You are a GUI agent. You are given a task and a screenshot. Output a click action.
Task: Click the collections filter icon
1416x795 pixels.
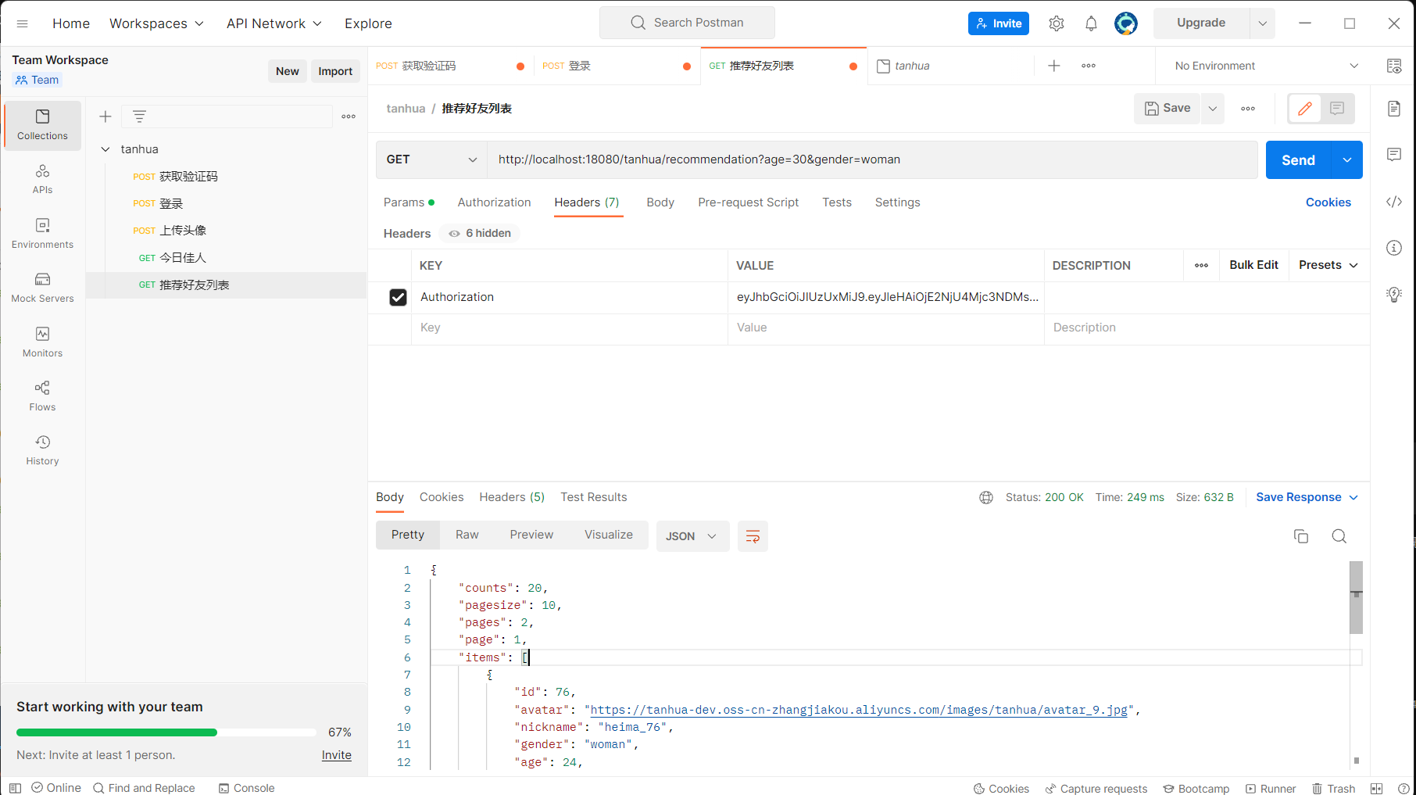click(139, 116)
